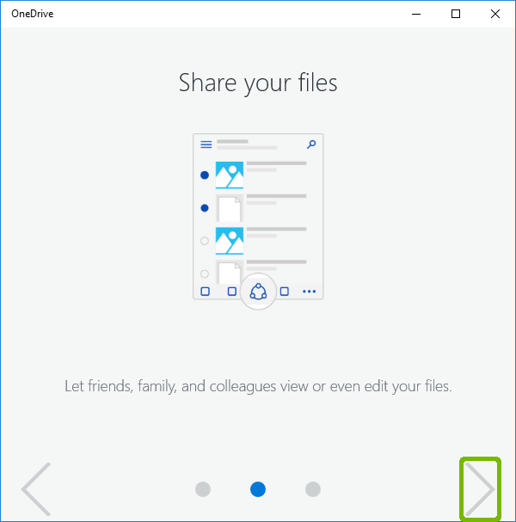
Task: Go to the next slide with the right arrow
Action: [480, 488]
